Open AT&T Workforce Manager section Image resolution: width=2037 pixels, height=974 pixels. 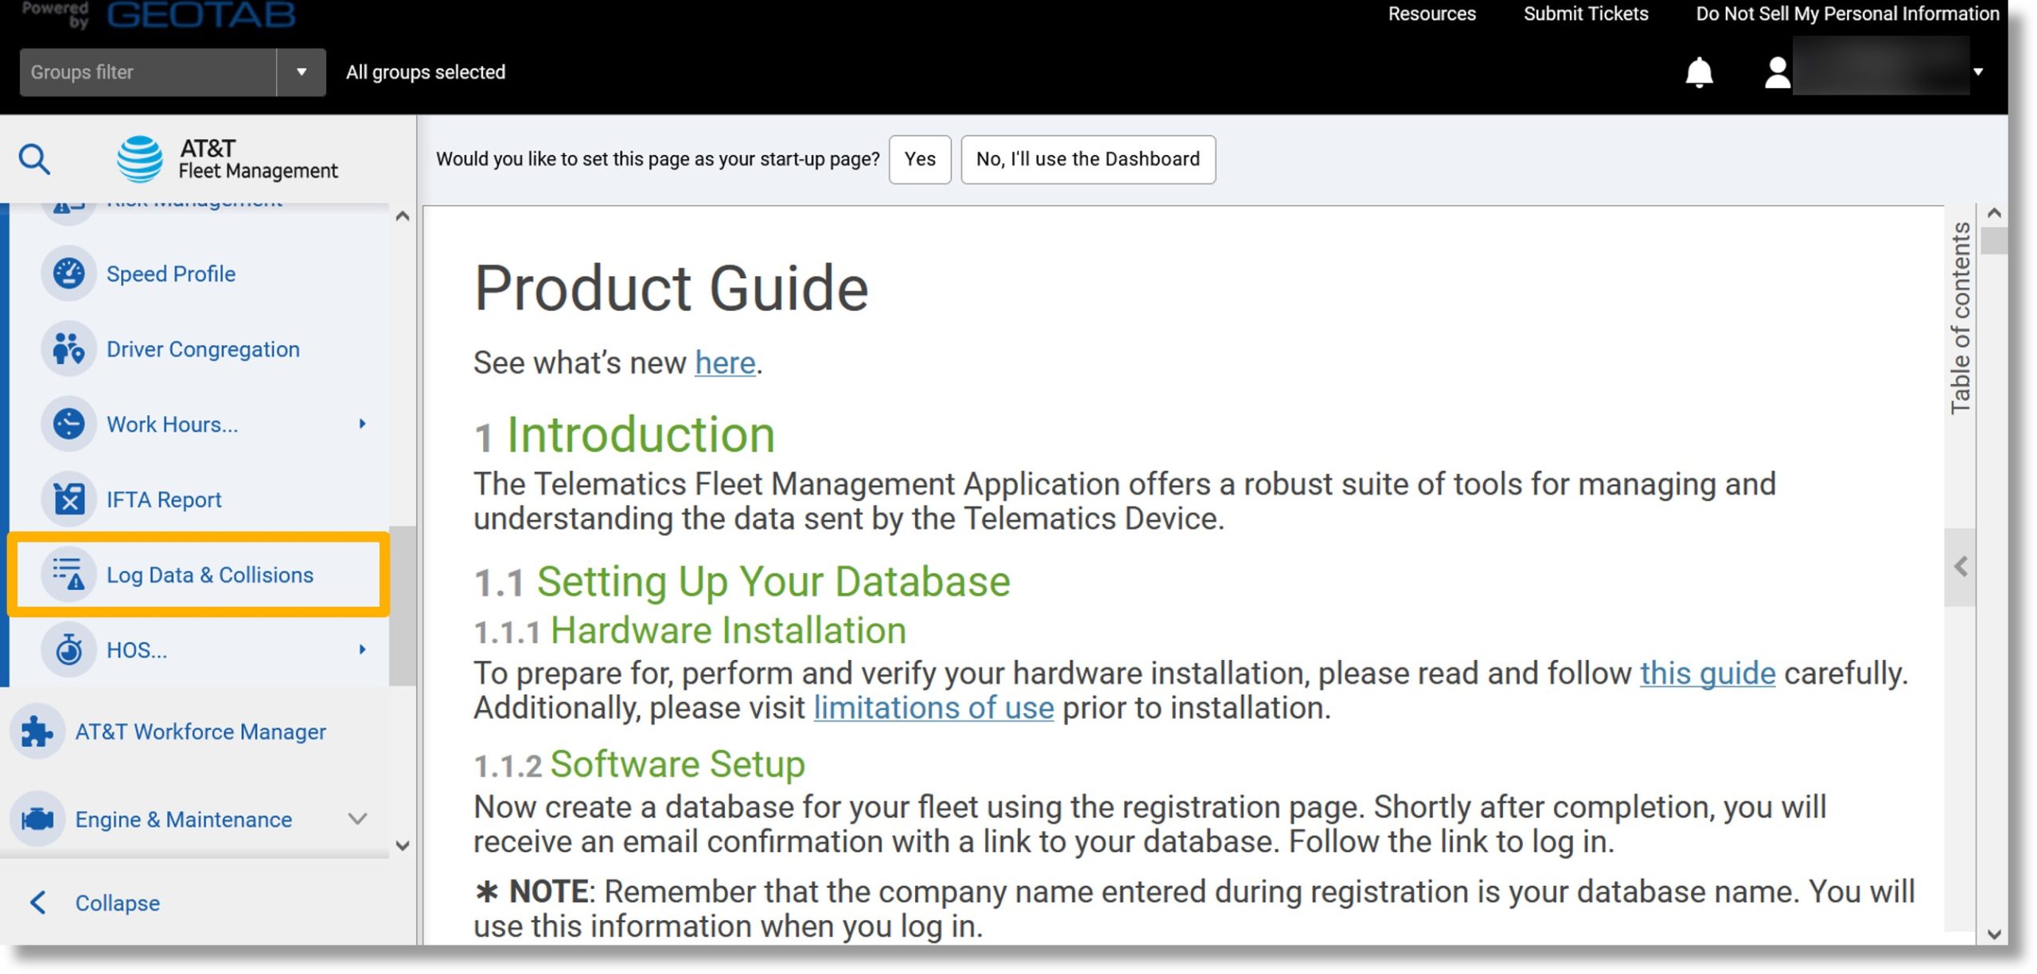pyautogui.click(x=201, y=731)
